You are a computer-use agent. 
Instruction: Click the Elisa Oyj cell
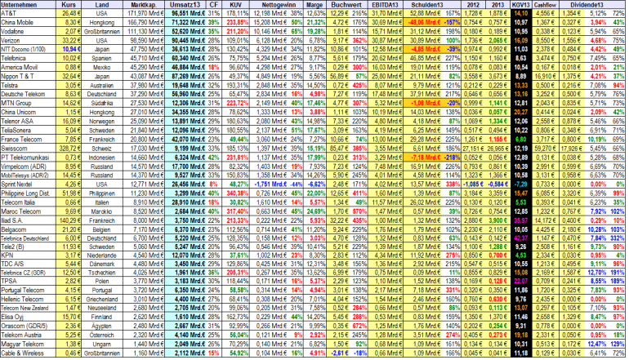tap(28, 317)
